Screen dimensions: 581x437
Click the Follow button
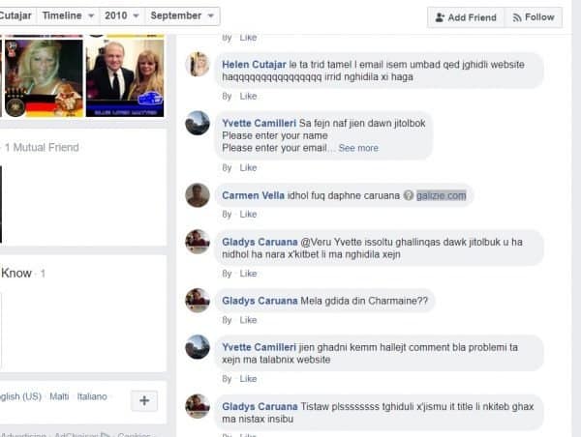coord(534,17)
